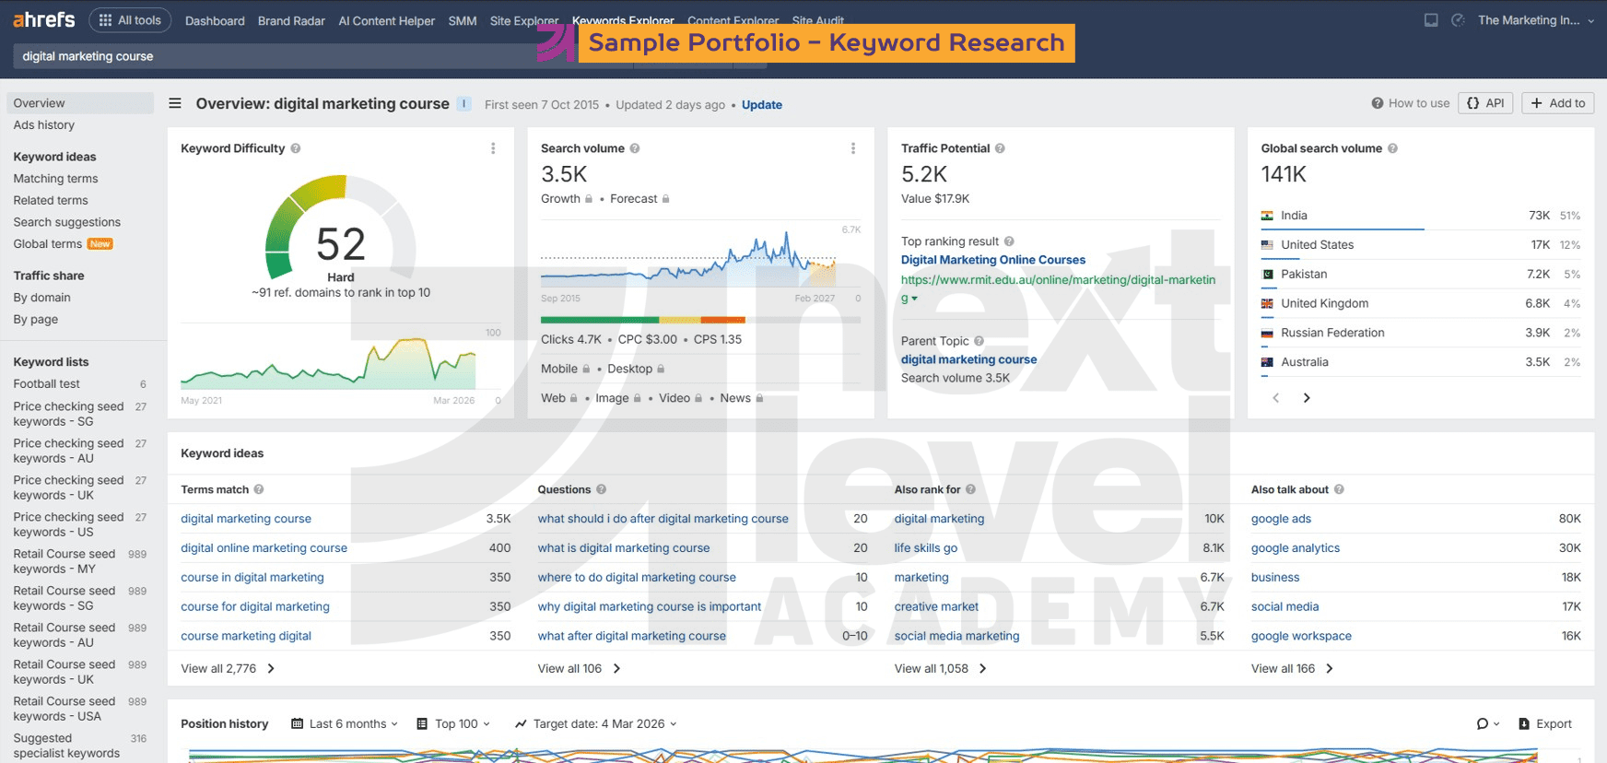Select Related terms in sidebar

click(51, 201)
